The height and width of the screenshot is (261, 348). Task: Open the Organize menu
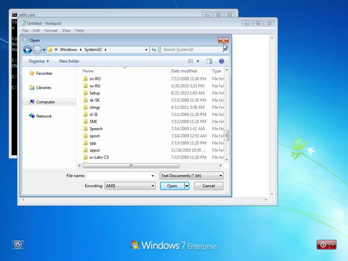coord(39,61)
